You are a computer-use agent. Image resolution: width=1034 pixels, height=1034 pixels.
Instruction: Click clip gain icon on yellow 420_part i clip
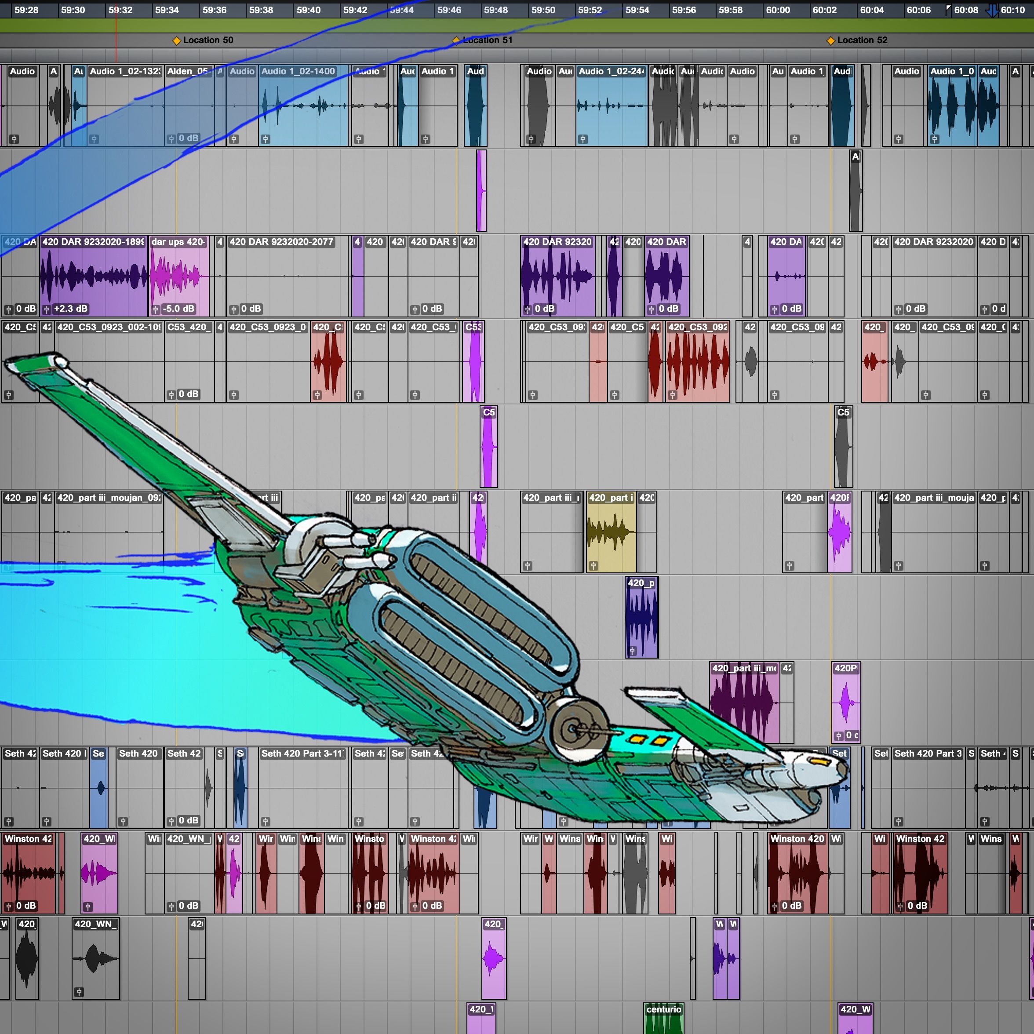(593, 566)
